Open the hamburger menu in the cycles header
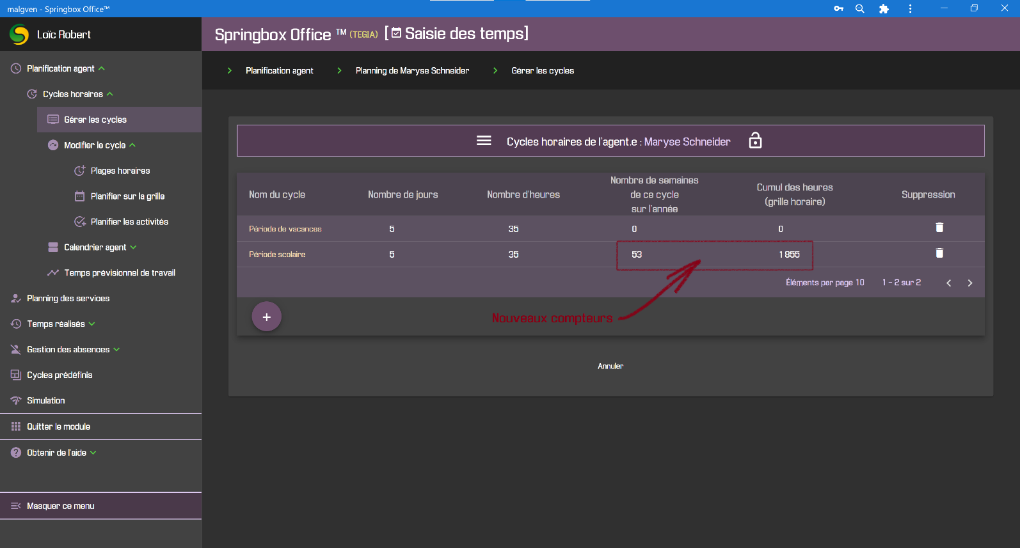The height and width of the screenshot is (548, 1020). pyautogui.click(x=484, y=141)
